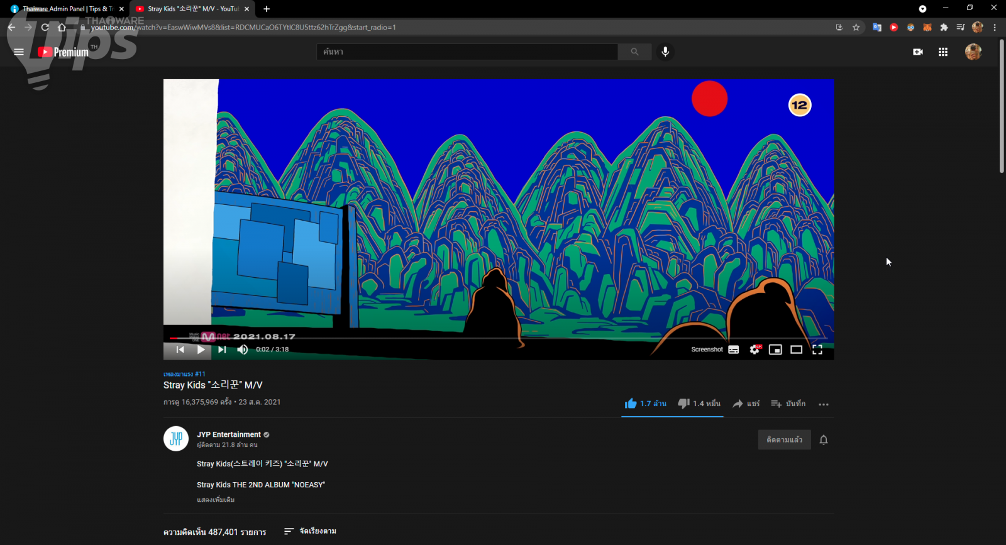Click the create video camera icon
Viewport: 1006px width, 545px height.
[917, 52]
